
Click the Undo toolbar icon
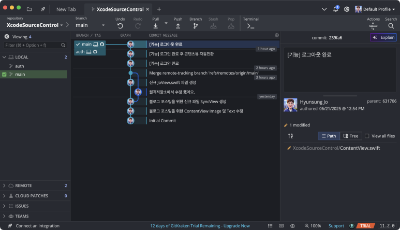(120, 26)
